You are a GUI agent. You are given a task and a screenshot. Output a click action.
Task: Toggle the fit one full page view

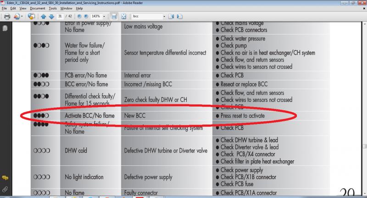(x=124, y=16)
